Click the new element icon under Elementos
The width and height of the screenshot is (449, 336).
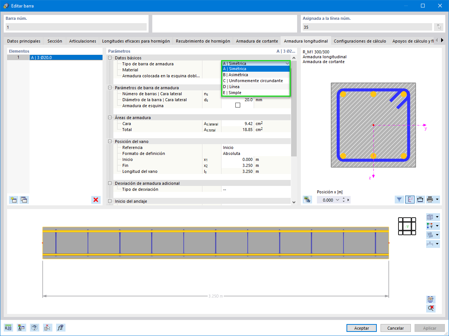pos(13,200)
